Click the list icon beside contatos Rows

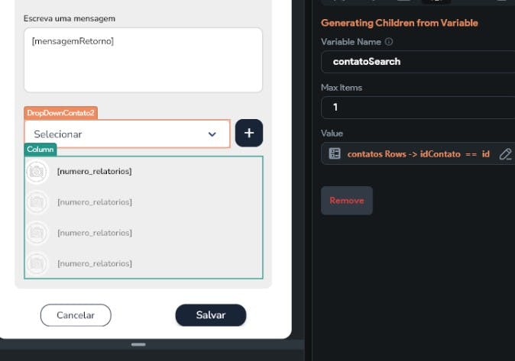(335, 153)
